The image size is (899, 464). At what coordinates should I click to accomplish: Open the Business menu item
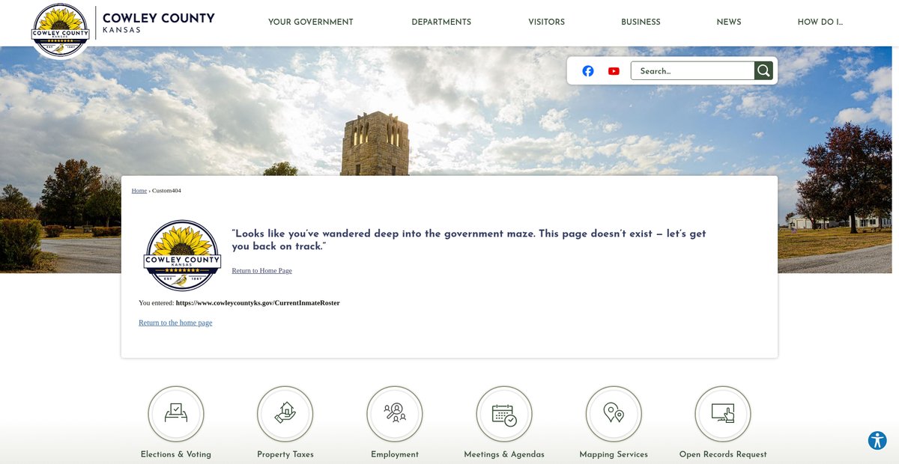pos(641,22)
